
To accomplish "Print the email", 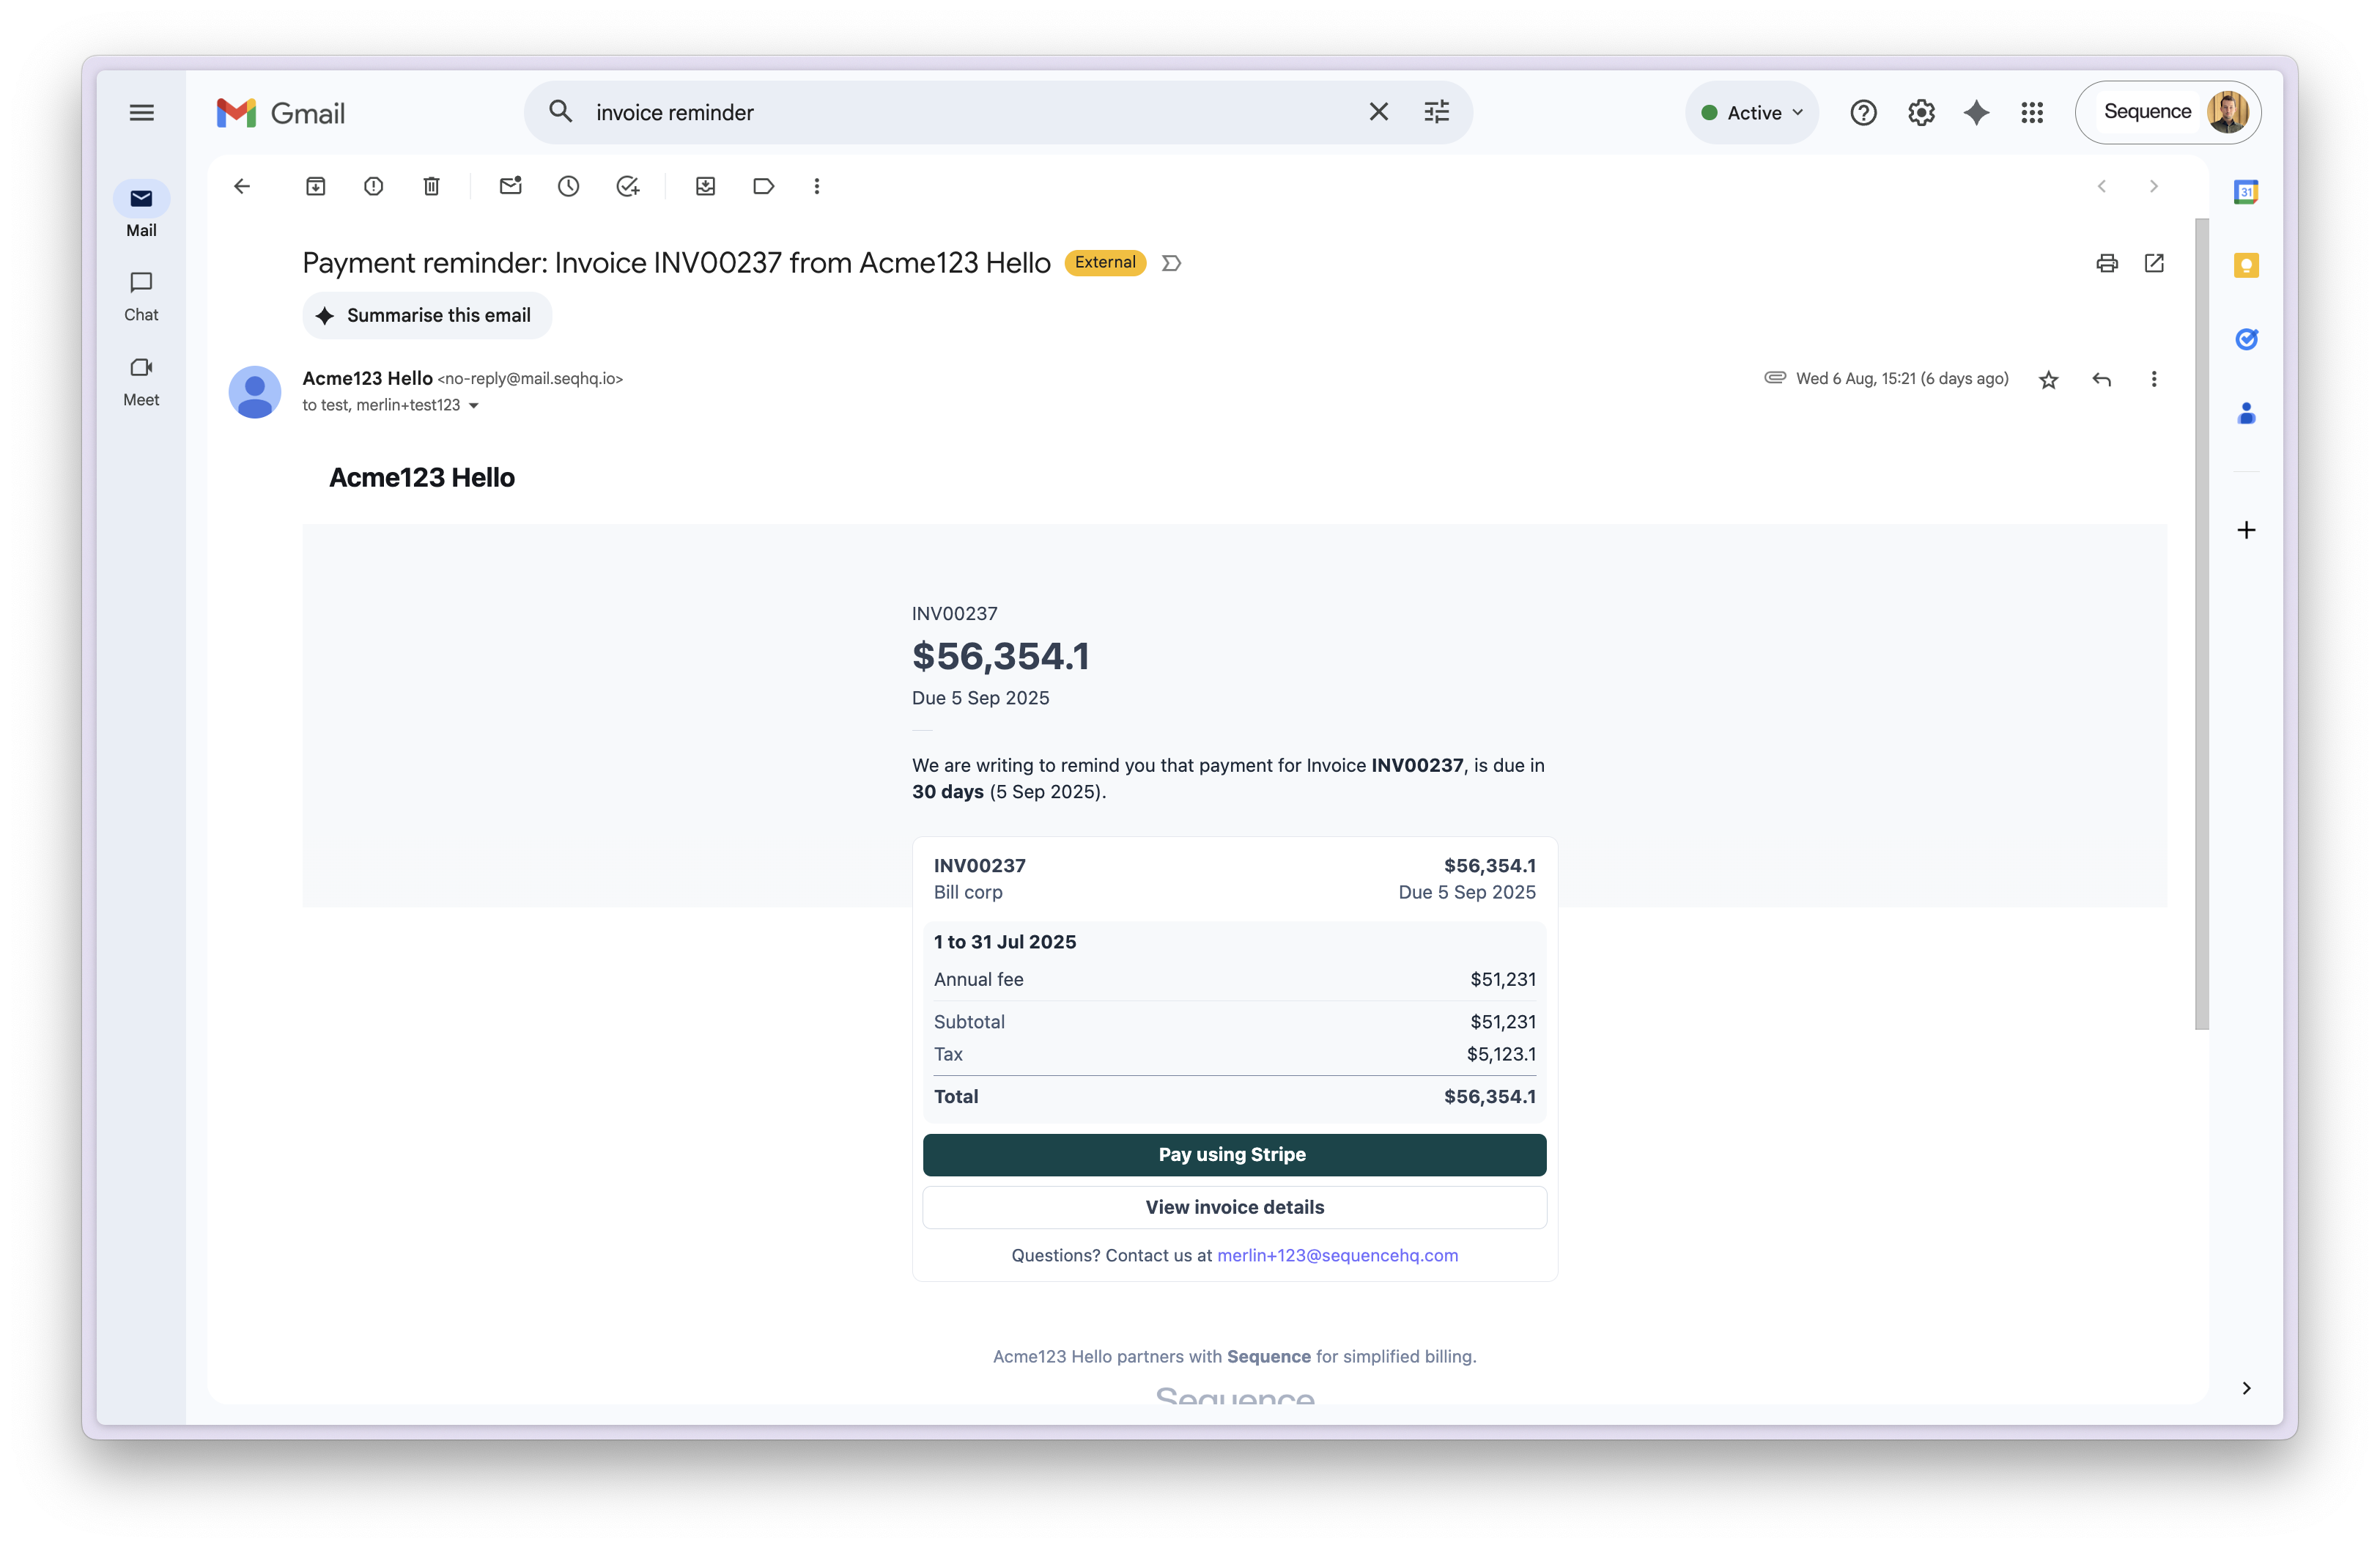I will [x=2107, y=263].
